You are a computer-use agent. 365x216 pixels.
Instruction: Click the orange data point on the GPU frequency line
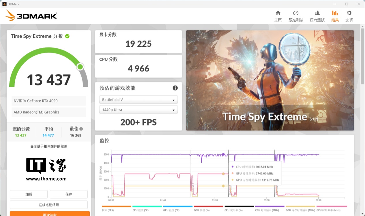click(x=223, y=174)
